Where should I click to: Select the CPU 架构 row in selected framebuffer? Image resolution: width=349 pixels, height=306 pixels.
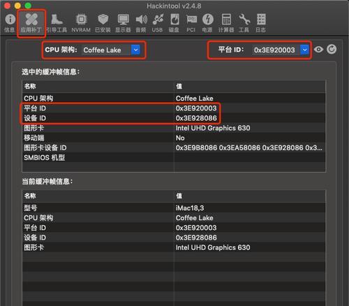(x=174, y=99)
